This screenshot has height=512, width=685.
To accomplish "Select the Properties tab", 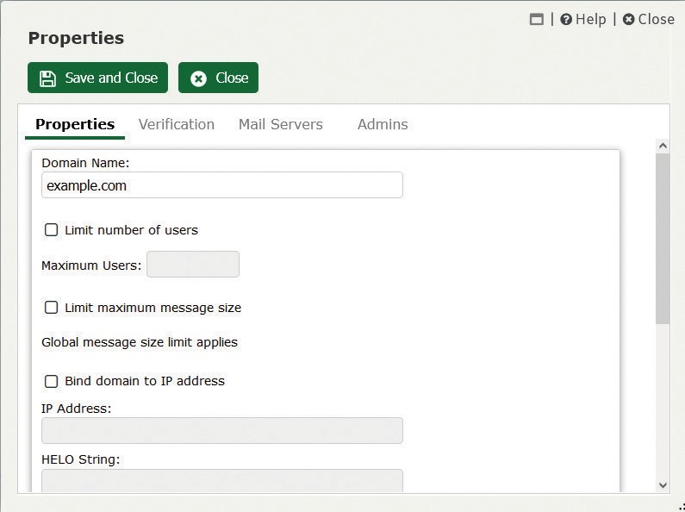I will [75, 124].
